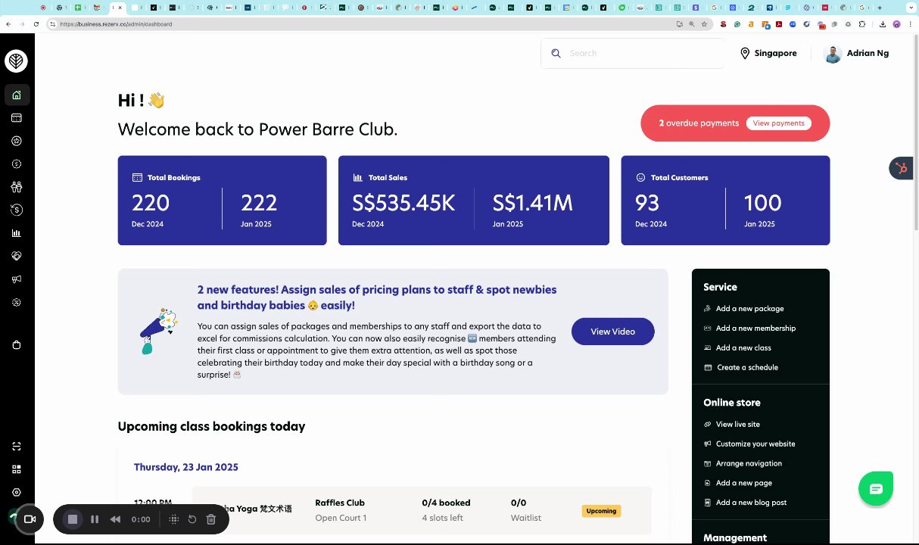This screenshot has width=919, height=545.
Task: Click the Add a new package link
Action: point(749,309)
